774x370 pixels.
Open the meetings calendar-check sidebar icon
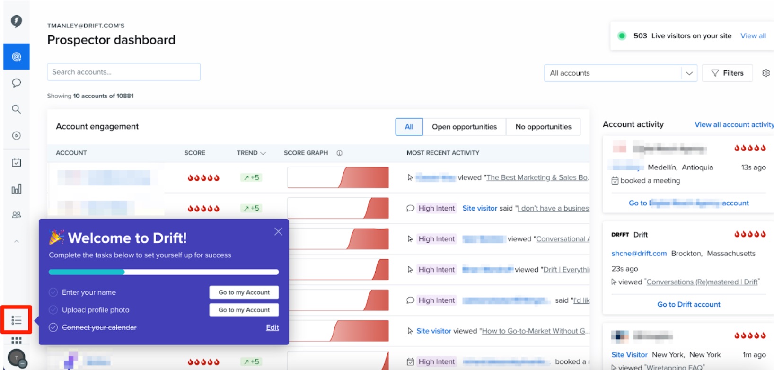click(x=17, y=162)
